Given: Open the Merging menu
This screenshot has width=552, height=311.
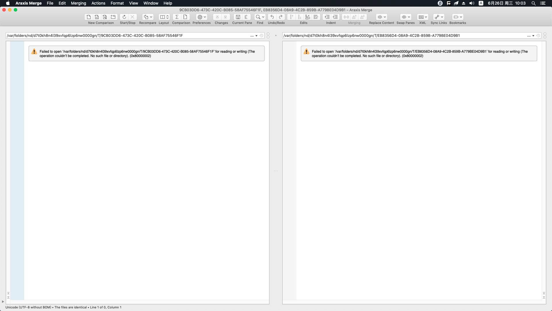Looking at the screenshot, I should tap(78, 3).
